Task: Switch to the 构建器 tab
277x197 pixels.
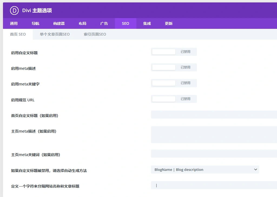Action: pos(59,23)
